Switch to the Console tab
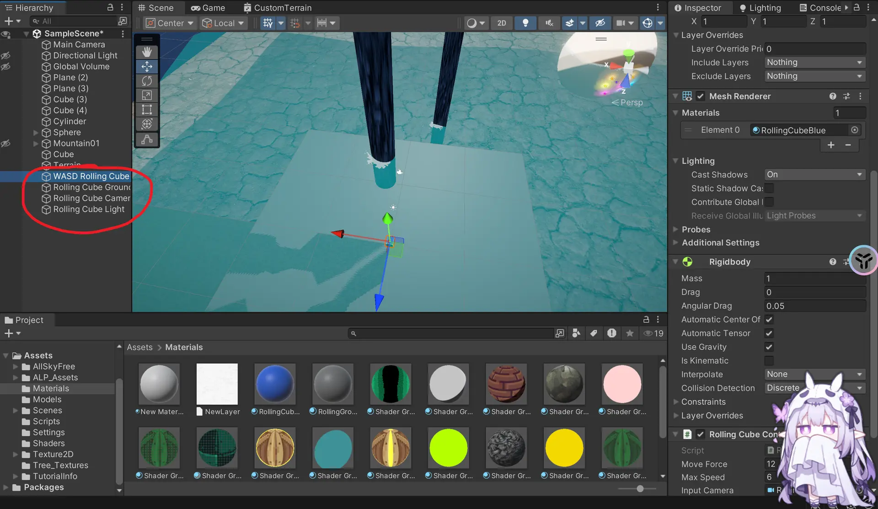The width and height of the screenshot is (878, 509). pos(820,8)
